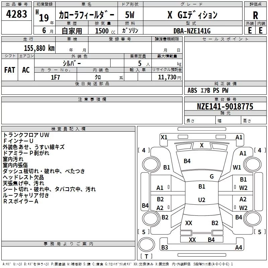Select the 登録番号 header
Screen dimensions: 268x268
[x=120, y=39]
